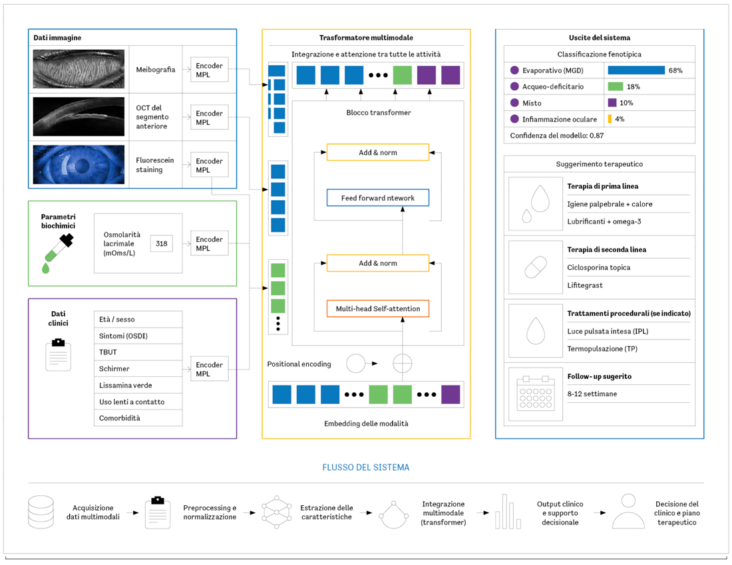Click the Dati immagine panel title
732x565 pixels.
pyautogui.click(x=57, y=38)
